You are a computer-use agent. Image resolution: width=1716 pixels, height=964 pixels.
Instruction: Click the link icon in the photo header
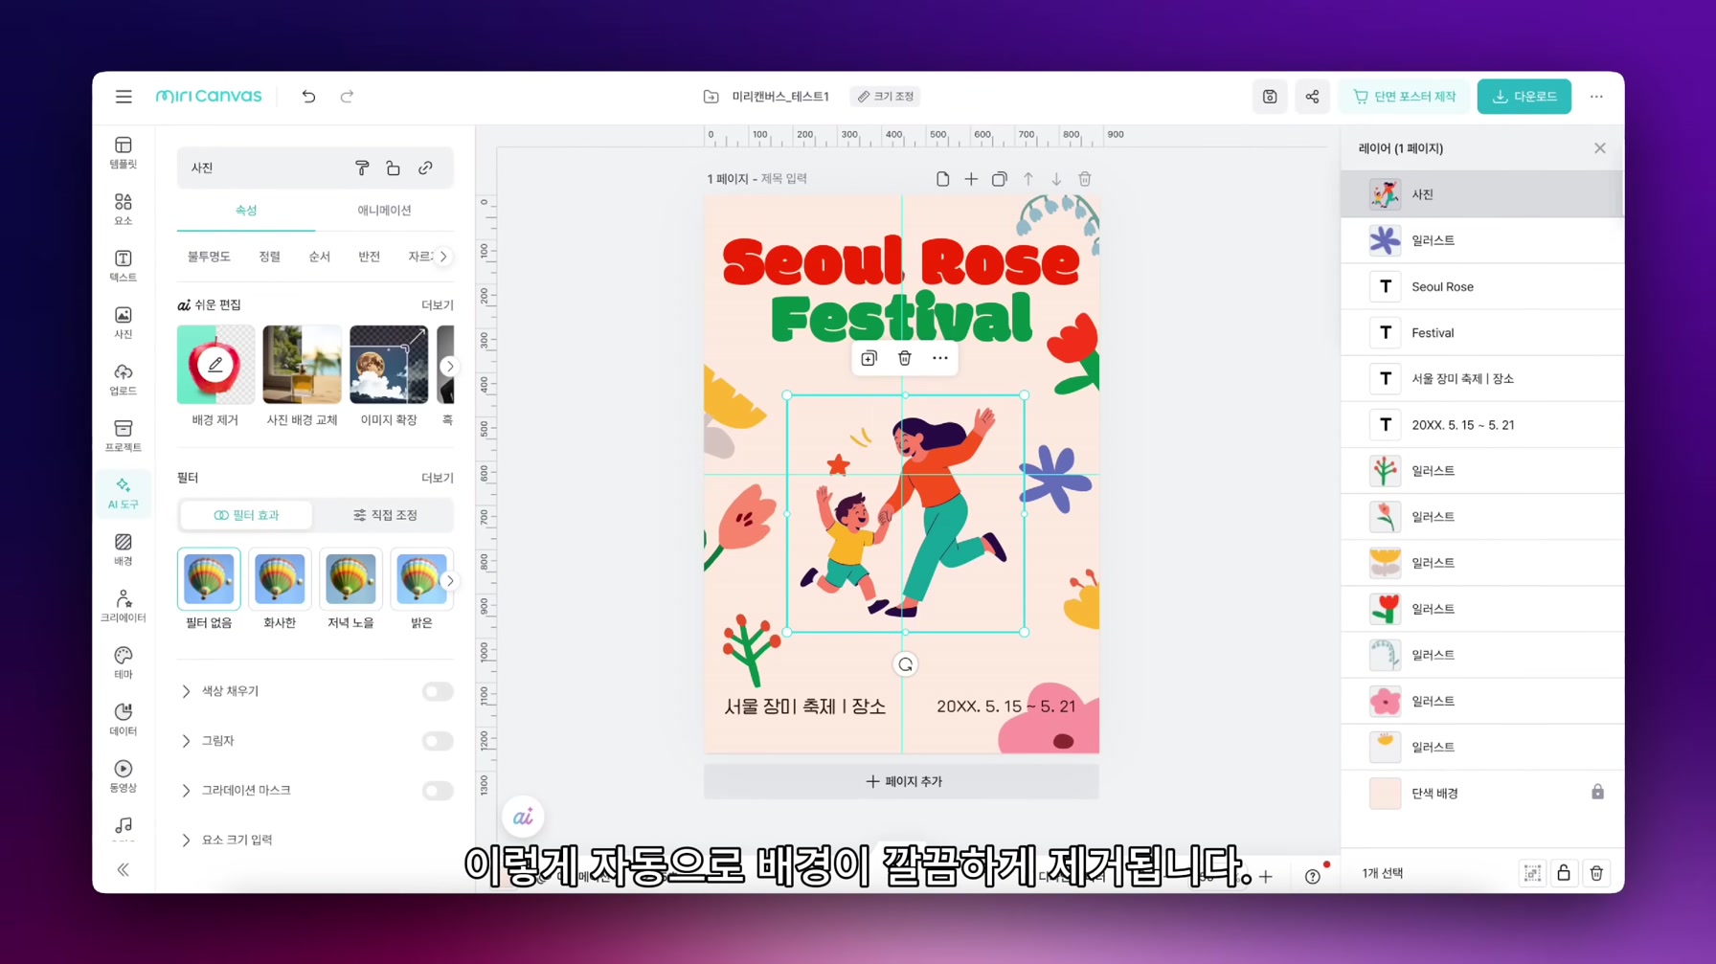[x=425, y=168]
